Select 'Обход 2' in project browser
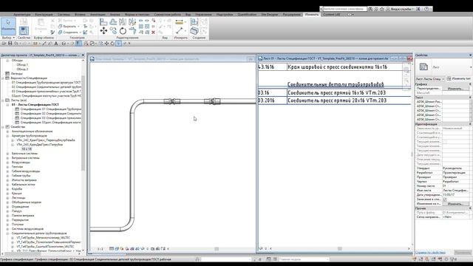This screenshot has width=473, height=266. click(x=22, y=69)
